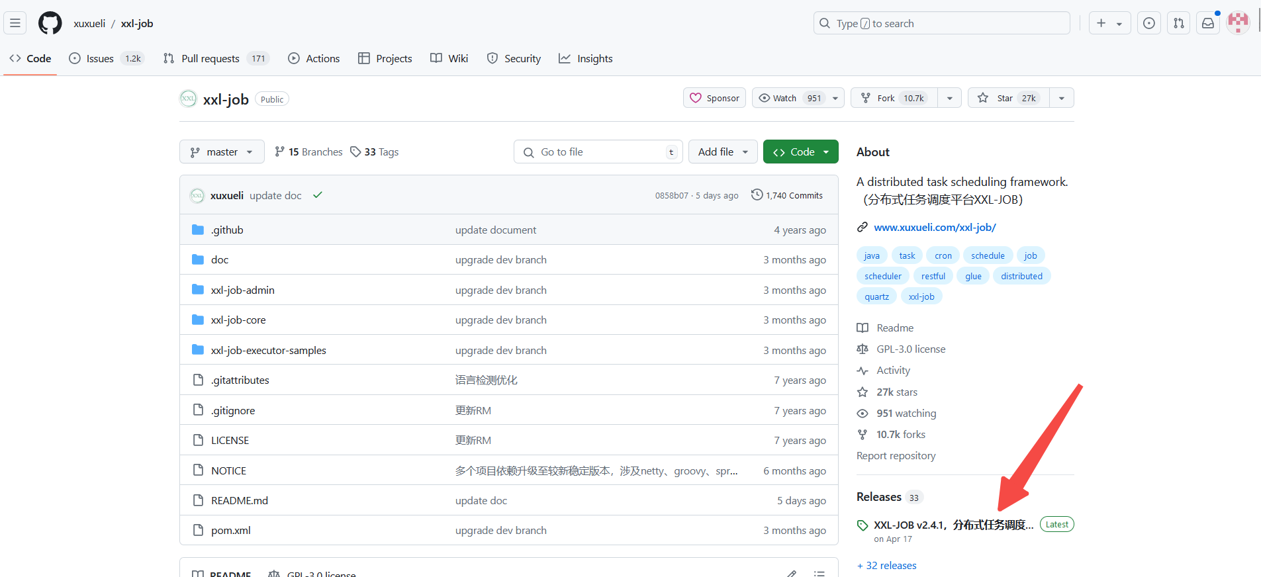This screenshot has height=577, width=1261.
Task: Click the Go to file search field
Action: (598, 152)
